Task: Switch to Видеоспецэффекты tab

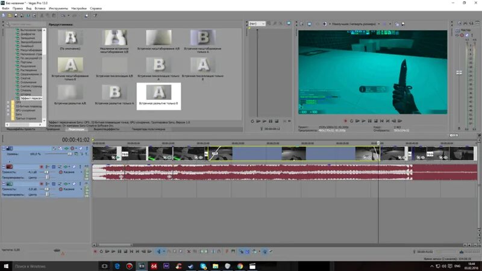Action: 107,129
